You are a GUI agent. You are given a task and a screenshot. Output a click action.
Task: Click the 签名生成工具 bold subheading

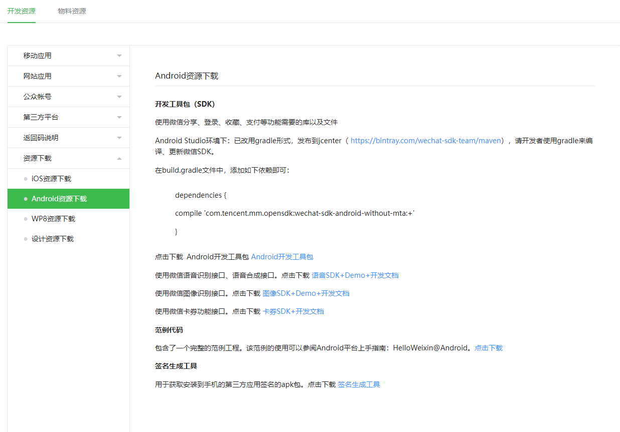(x=176, y=366)
